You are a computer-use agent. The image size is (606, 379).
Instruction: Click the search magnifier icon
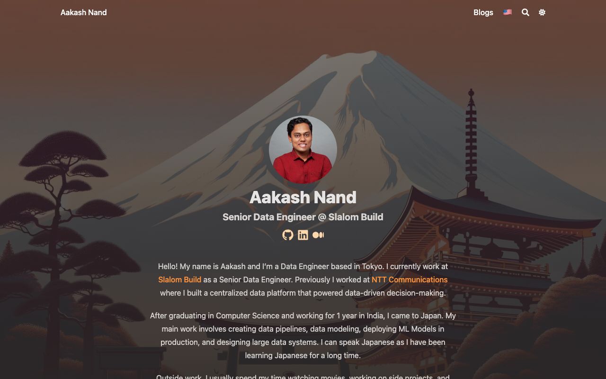(526, 12)
